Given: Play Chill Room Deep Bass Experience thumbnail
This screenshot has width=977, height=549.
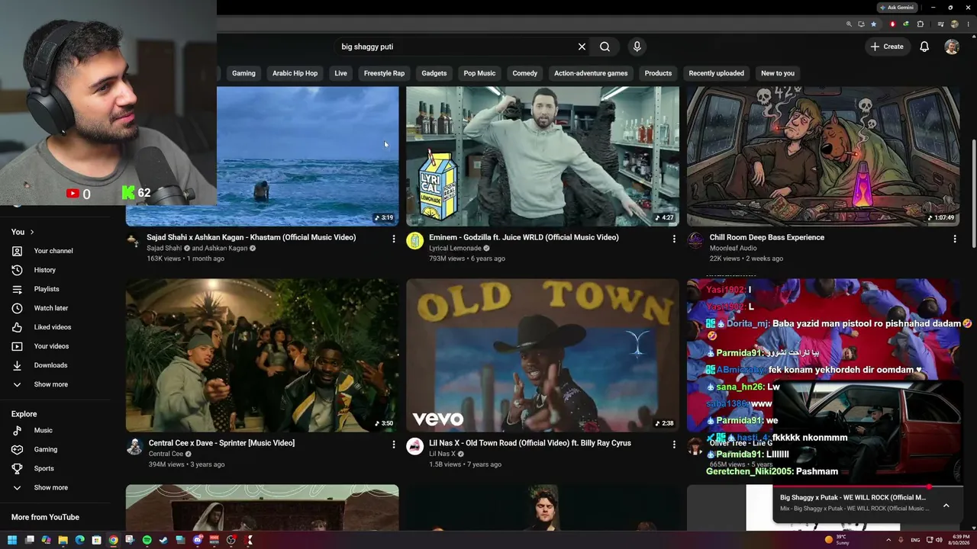Looking at the screenshot, I should tap(823, 156).
